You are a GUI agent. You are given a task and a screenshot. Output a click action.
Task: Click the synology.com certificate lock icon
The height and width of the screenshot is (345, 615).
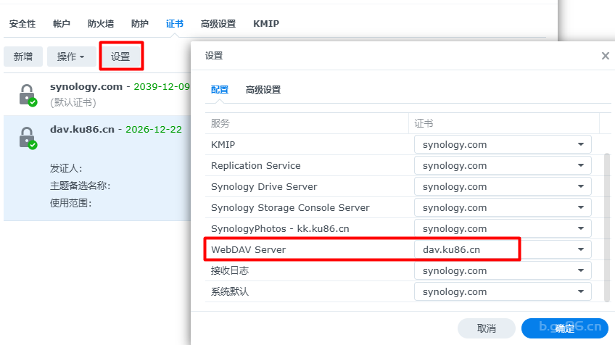[x=28, y=95]
